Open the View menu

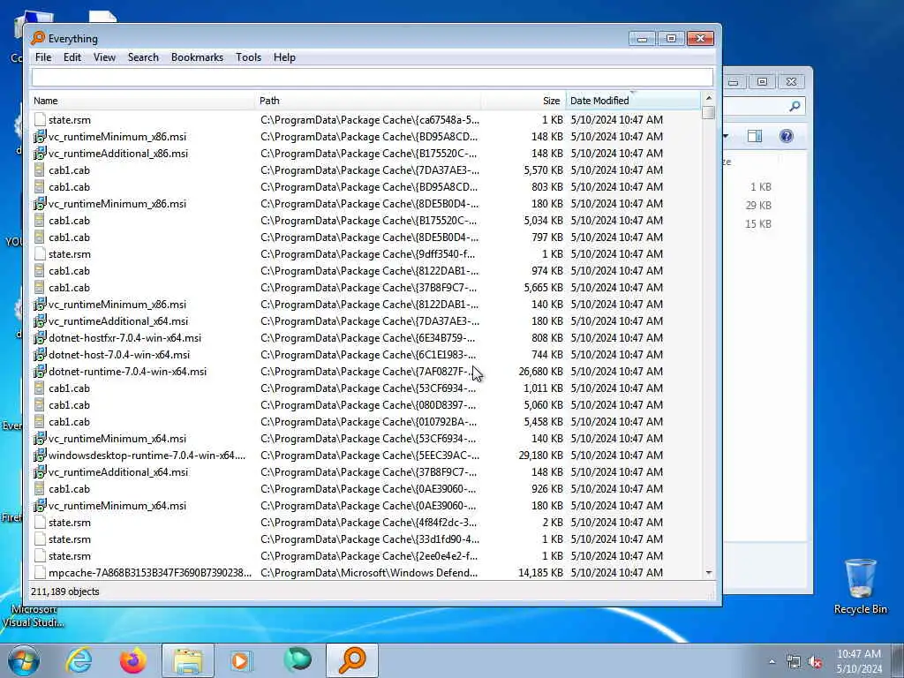(x=104, y=57)
